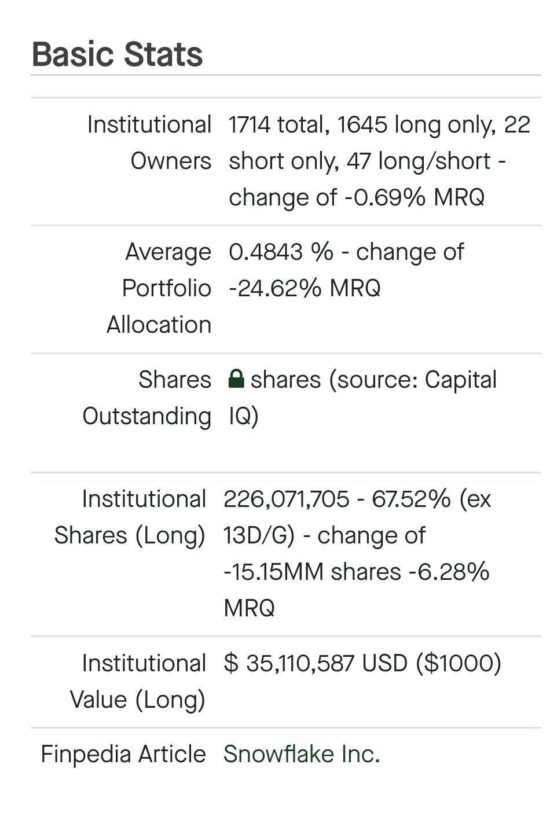Click the -15.15MM shares change text
550x827 pixels.
[x=312, y=572]
